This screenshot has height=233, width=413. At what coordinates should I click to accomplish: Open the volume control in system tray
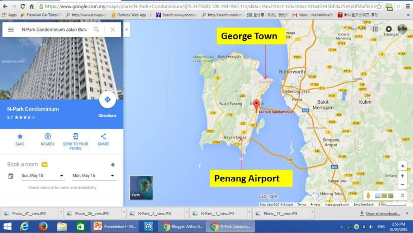tap(371, 227)
